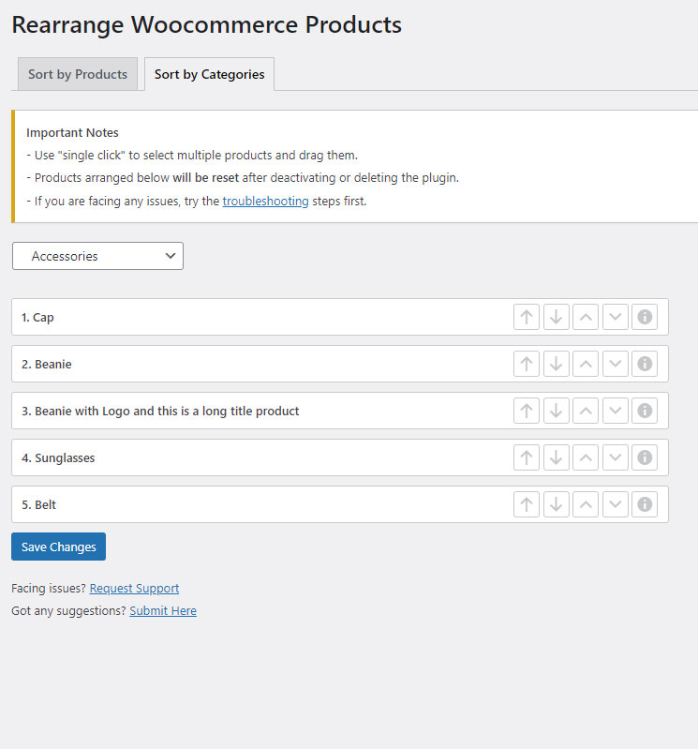View info icon on Sunglasses row
The image size is (698, 749).
pyautogui.click(x=645, y=457)
